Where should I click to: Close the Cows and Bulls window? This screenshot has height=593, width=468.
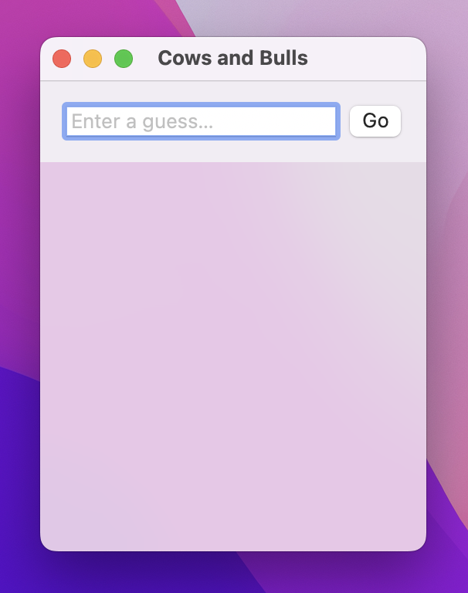pos(62,59)
